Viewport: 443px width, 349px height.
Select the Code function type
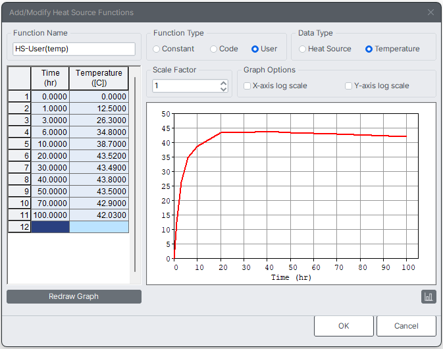(224, 49)
